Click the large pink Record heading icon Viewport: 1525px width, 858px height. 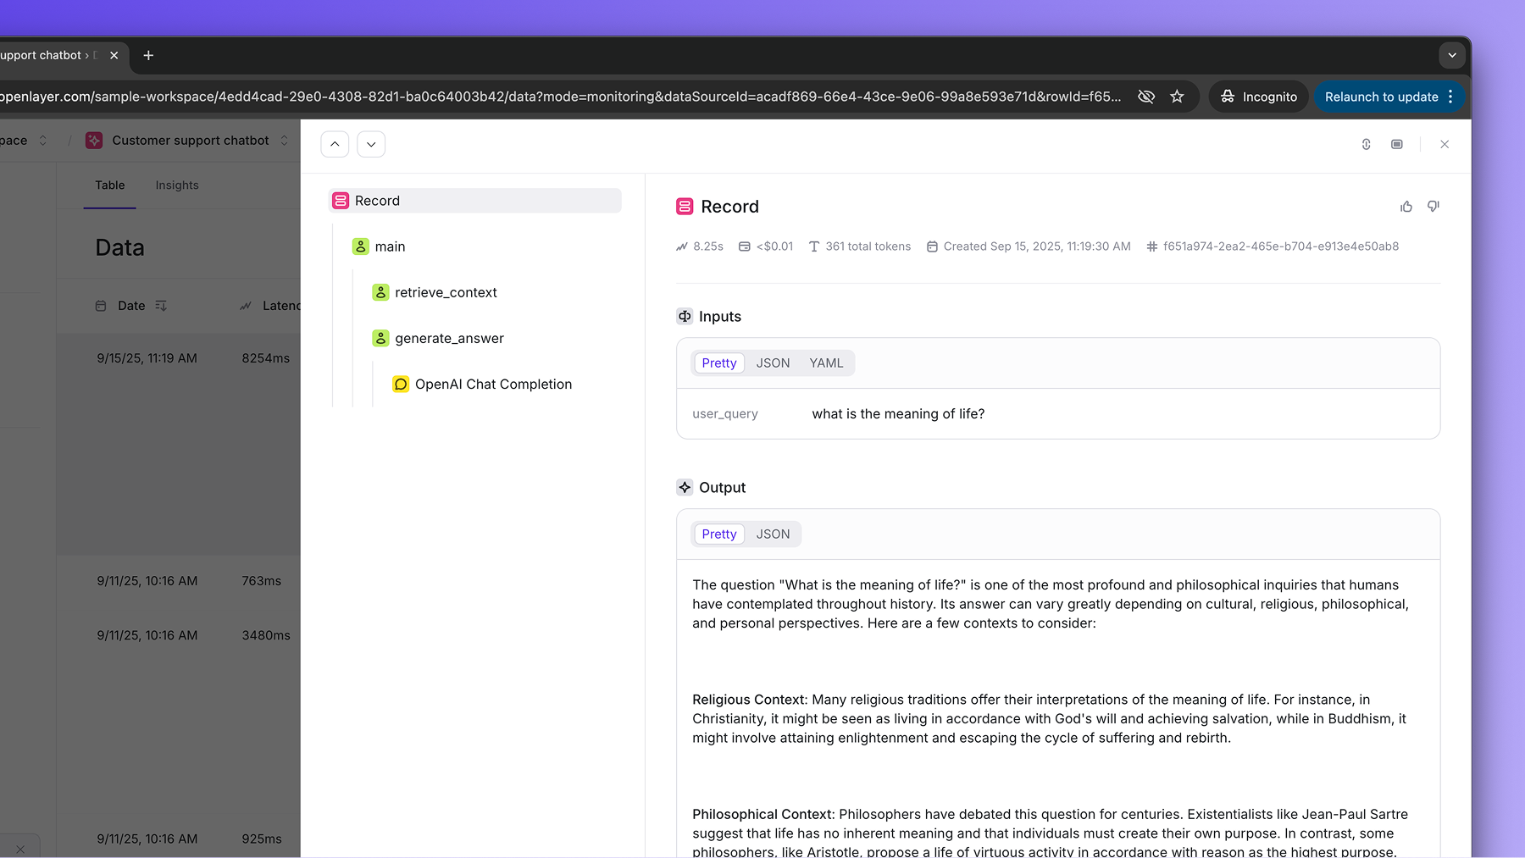(685, 206)
